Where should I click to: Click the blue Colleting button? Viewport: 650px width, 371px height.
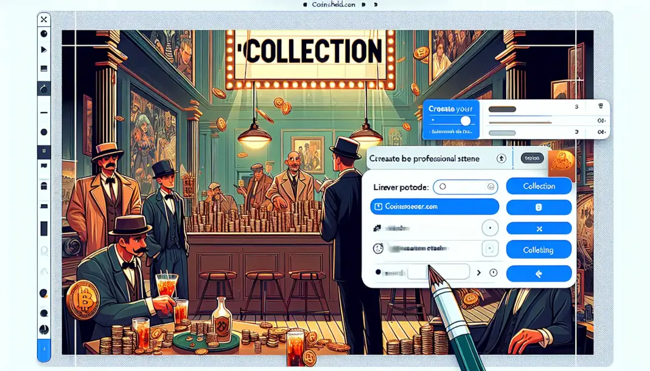(x=539, y=249)
